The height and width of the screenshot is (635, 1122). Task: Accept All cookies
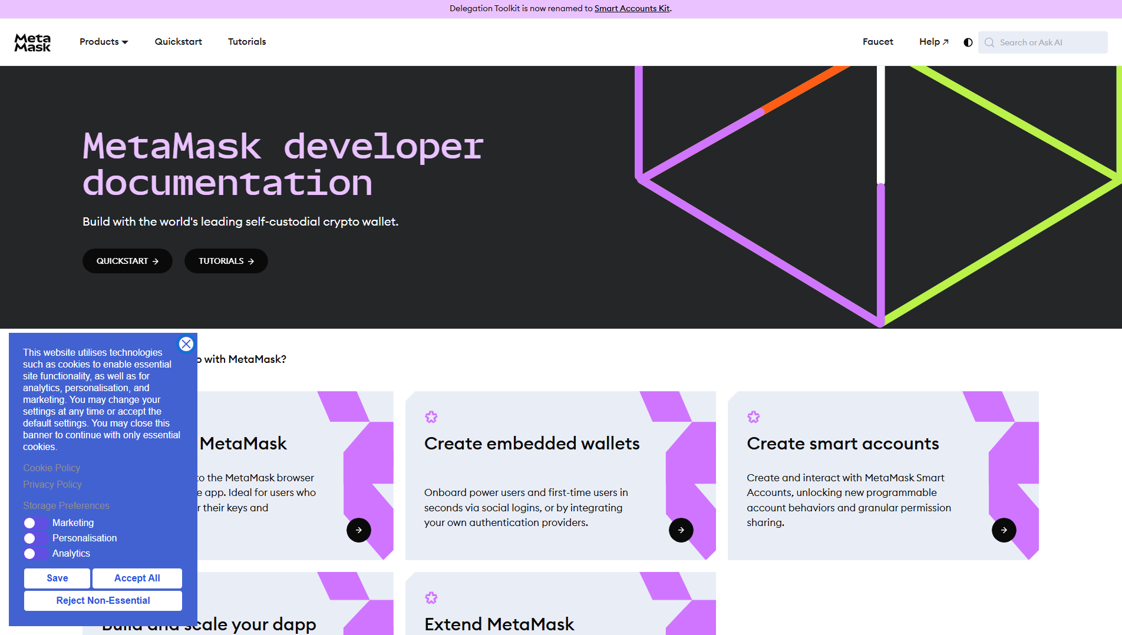pos(137,578)
